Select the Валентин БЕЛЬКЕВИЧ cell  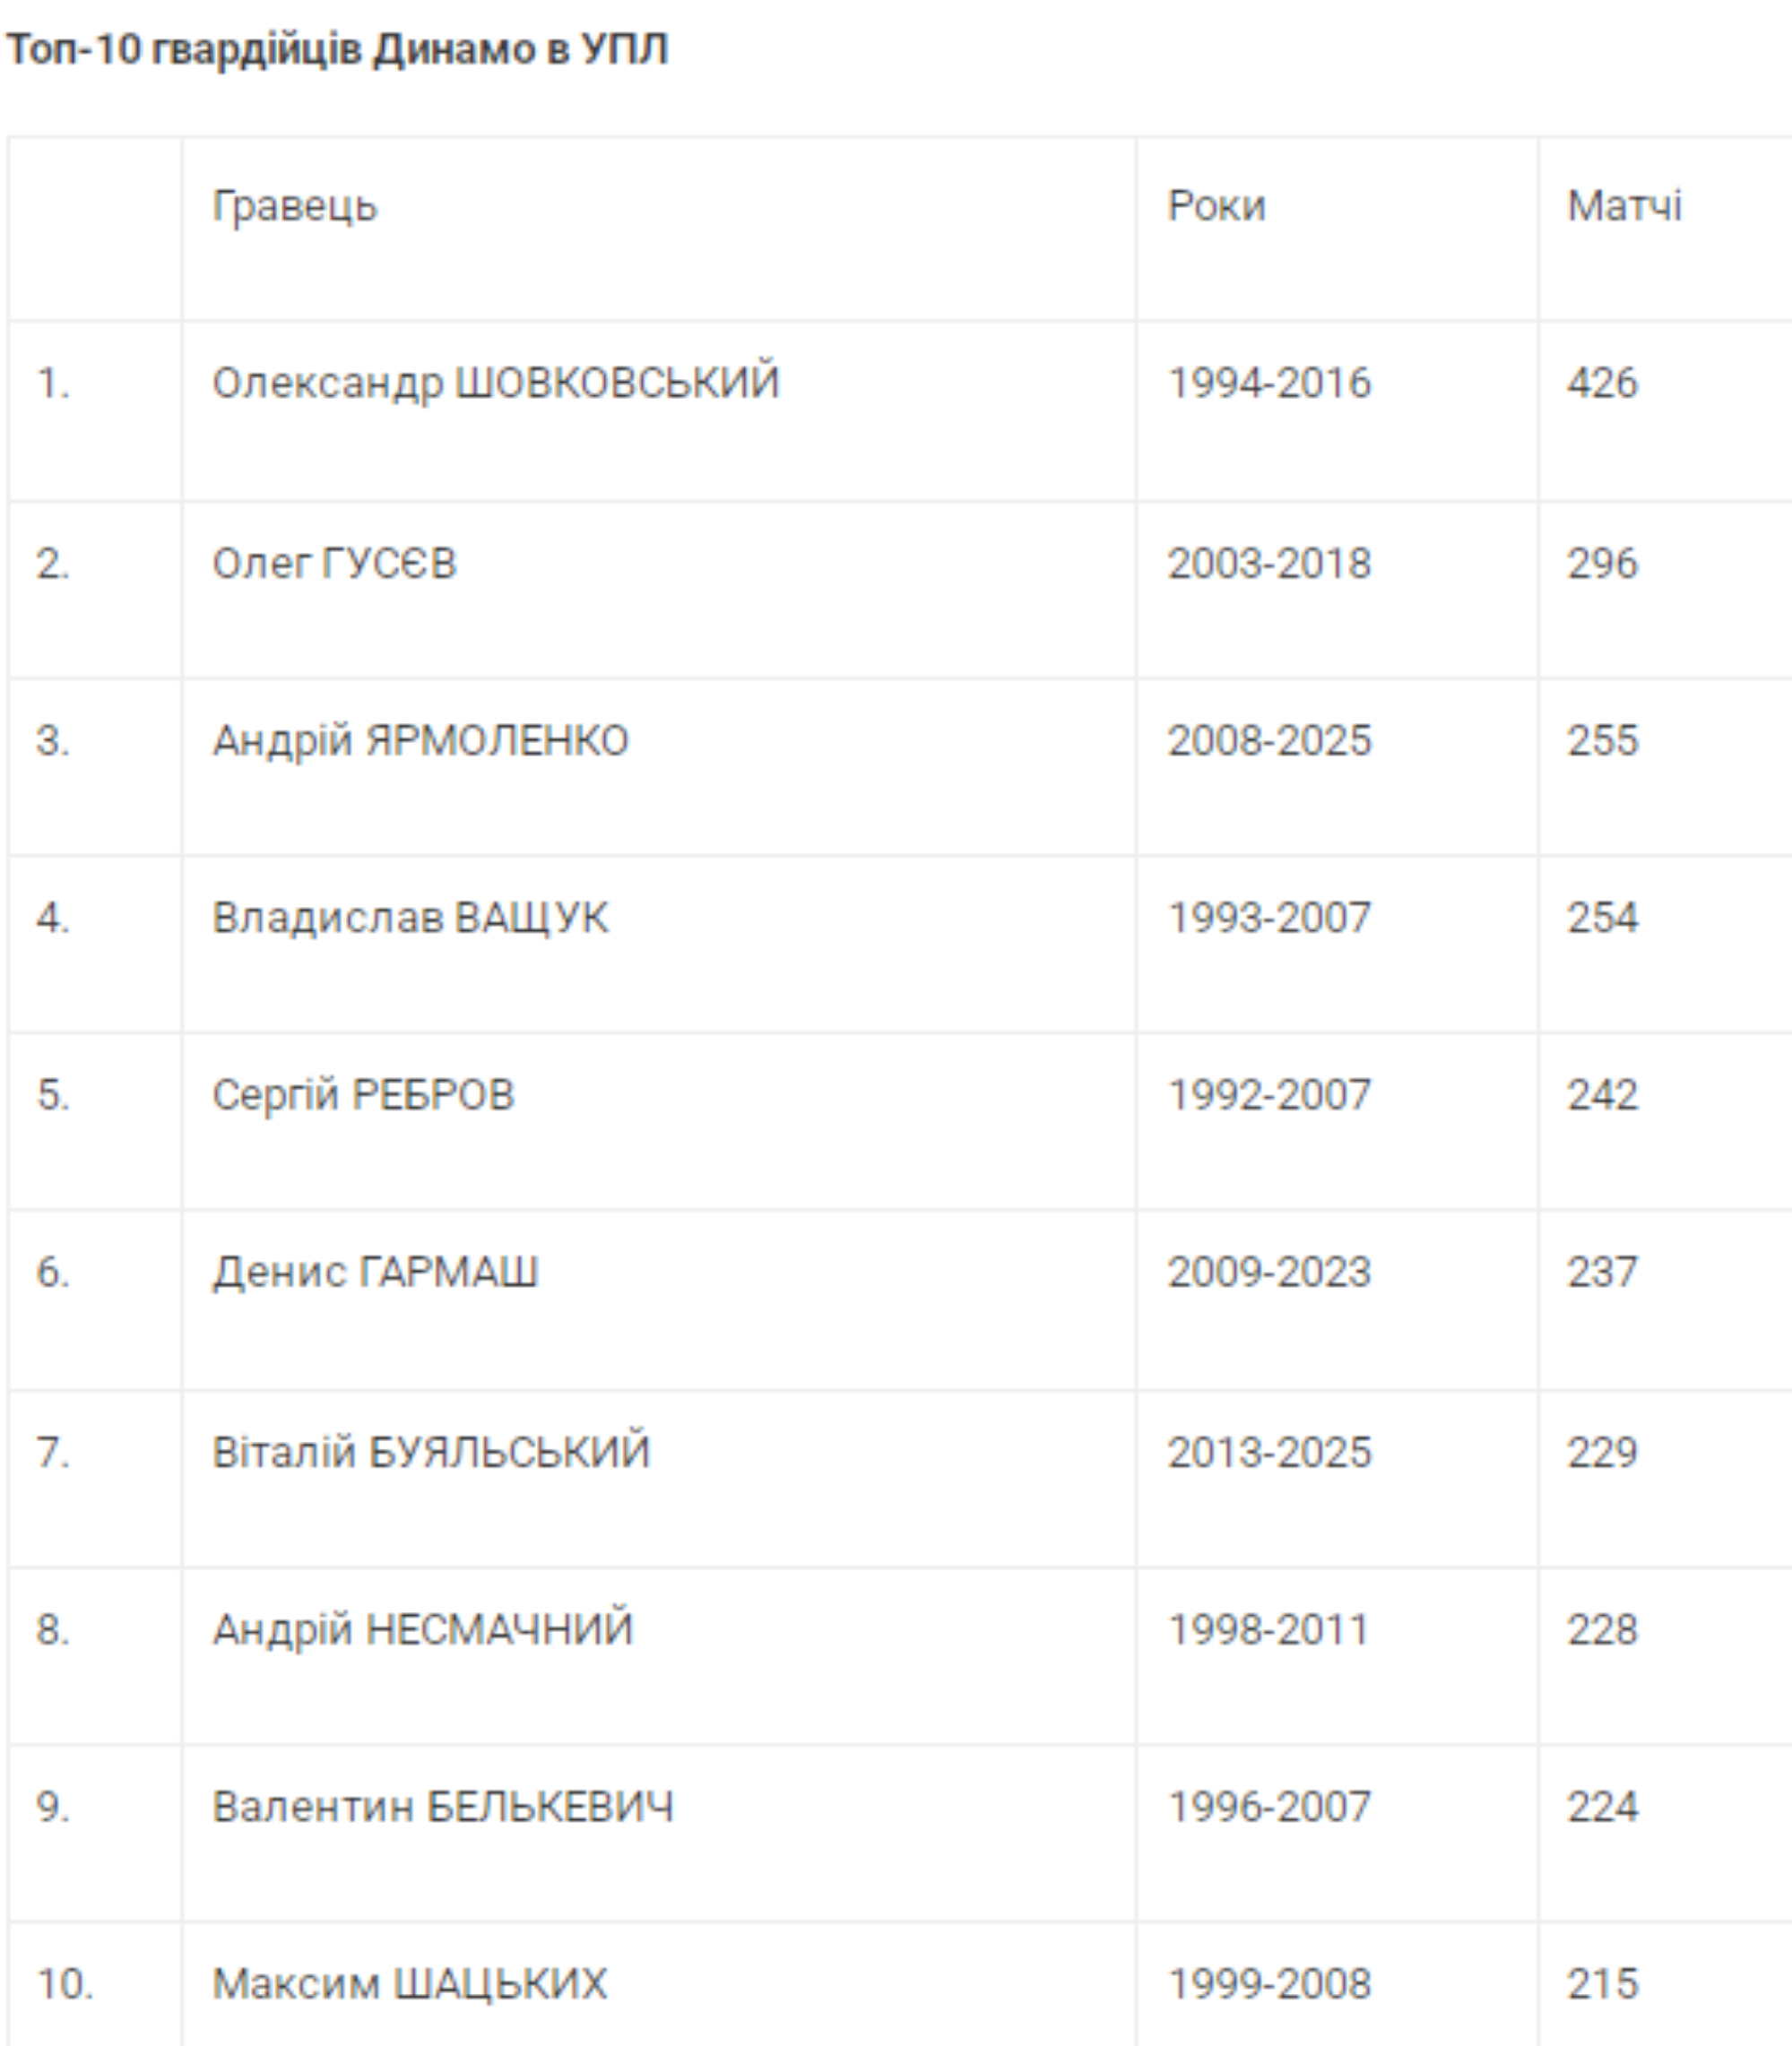tap(443, 1807)
